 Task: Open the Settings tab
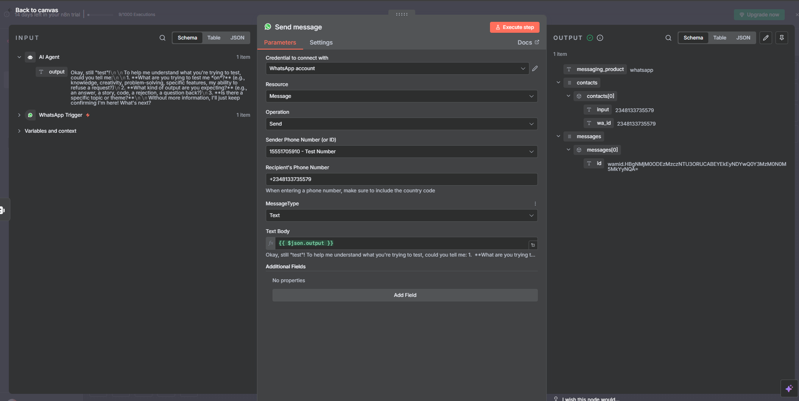[321, 42]
